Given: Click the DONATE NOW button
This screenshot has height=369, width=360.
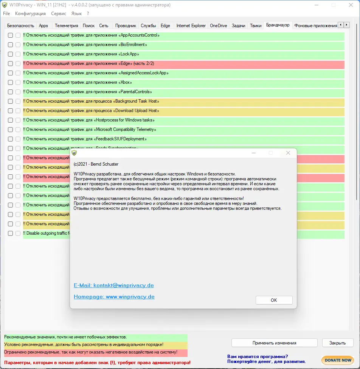Looking at the screenshot, I should tap(338, 360).
